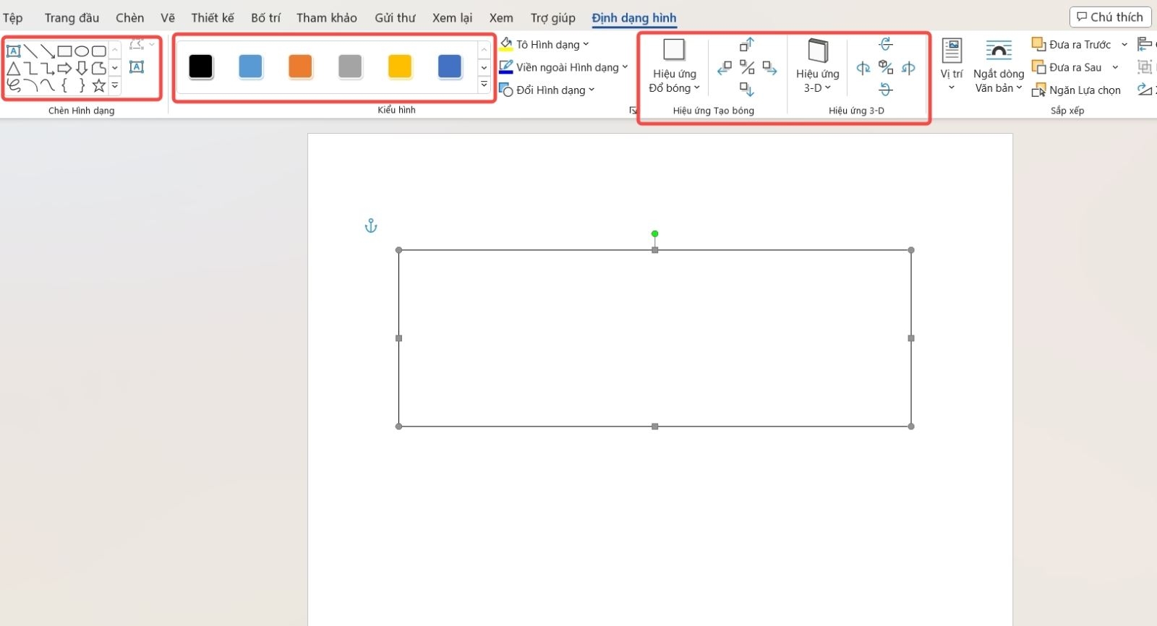The image size is (1157, 626).
Task: Select the triangle shape
Action: coord(13,69)
